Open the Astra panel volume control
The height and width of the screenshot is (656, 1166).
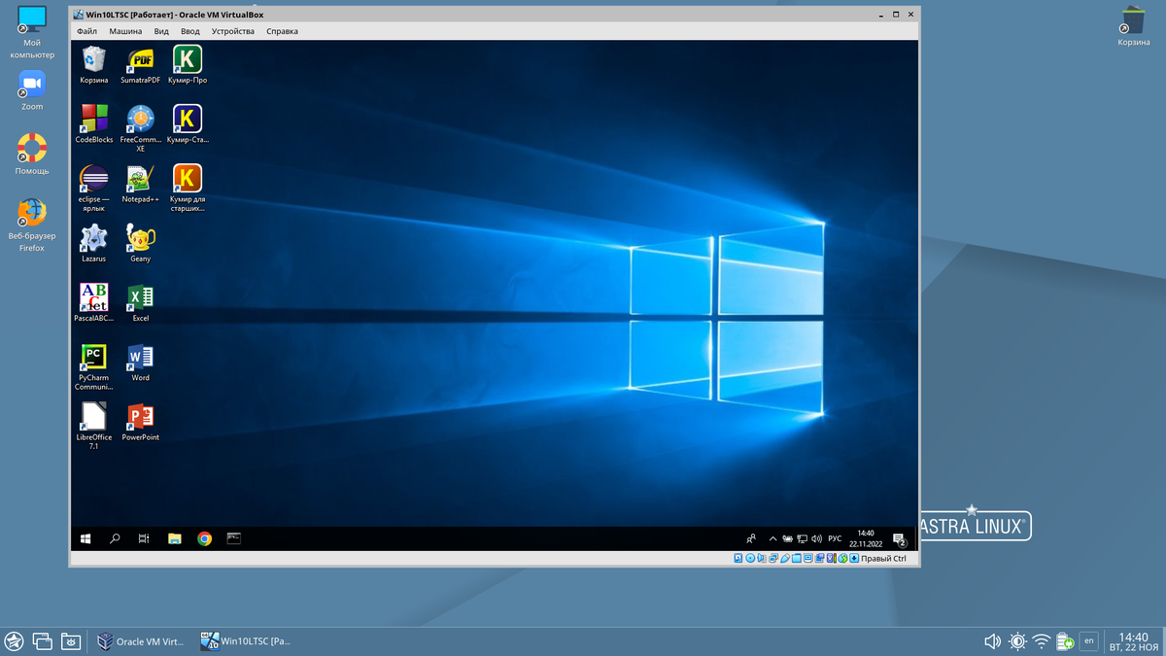click(992, 641)
